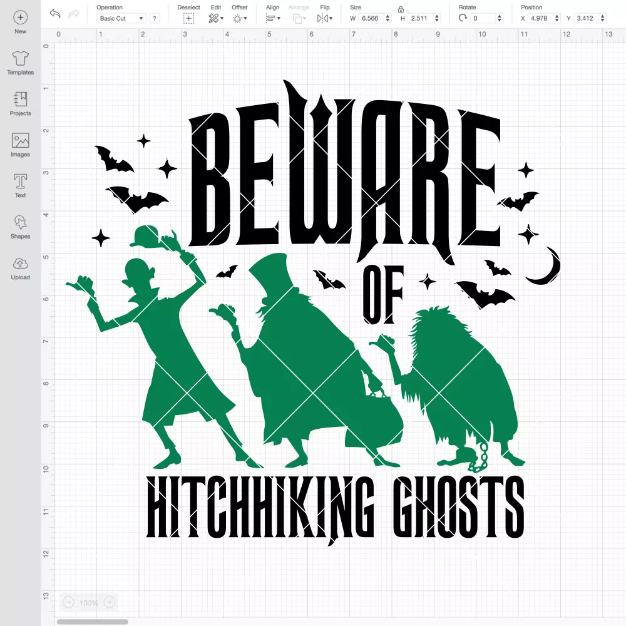Screen dimensions: 626x626
Task: Click the Rotate icon
Action: pos(463,18)
